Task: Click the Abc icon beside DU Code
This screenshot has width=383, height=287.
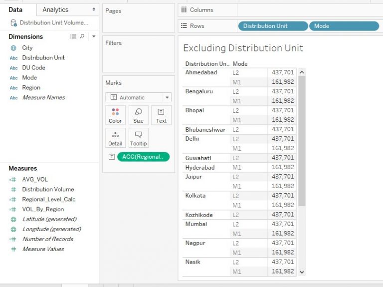Action: pos(13,68)
